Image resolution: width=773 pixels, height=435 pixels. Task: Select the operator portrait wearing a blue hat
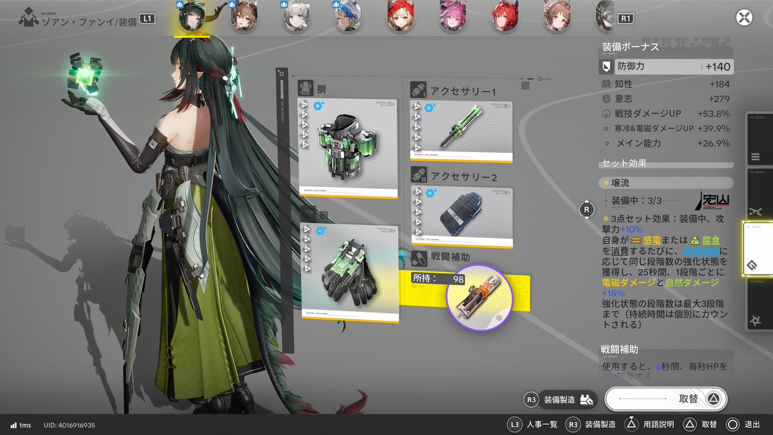coord(348,17)
